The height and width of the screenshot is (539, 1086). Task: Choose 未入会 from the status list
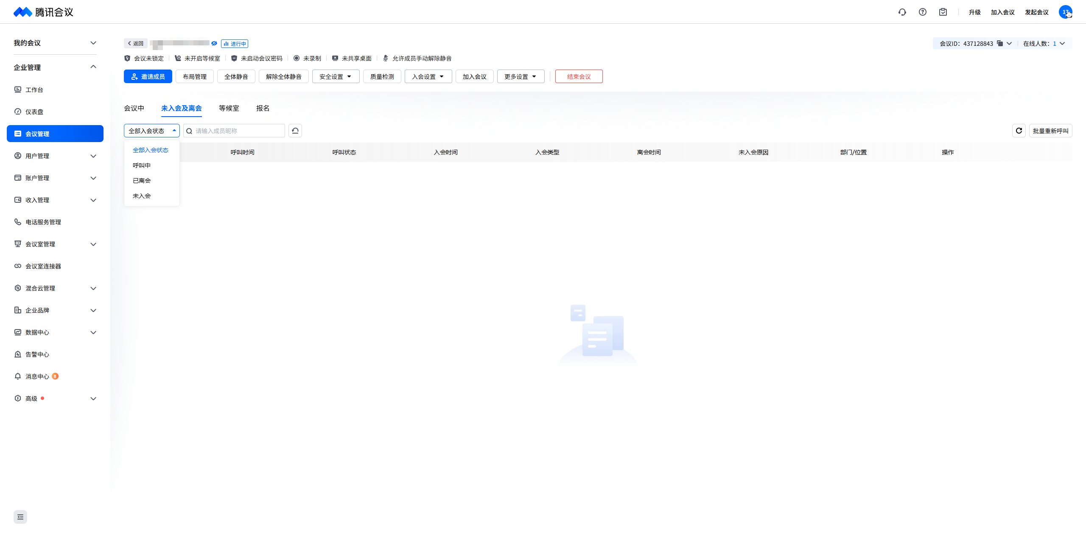[x=142, y=196]
